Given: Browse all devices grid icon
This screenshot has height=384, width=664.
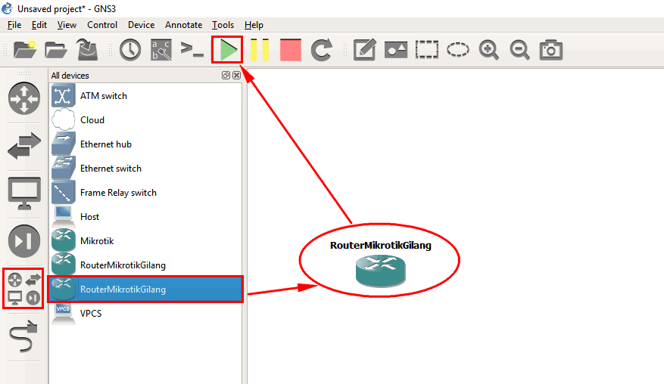Looking at the screenshot, I should click(x=23, y=289).
